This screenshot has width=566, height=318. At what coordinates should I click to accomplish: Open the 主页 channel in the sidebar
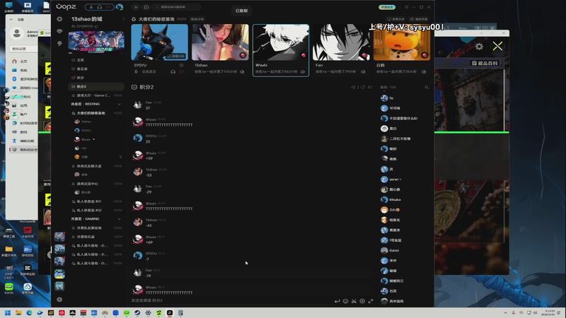tap(96, 60)
